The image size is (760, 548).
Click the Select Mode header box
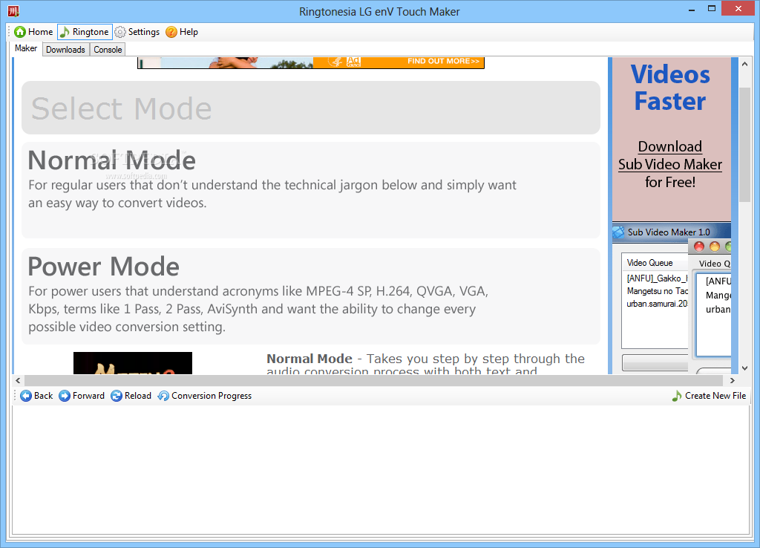click(311, 108)
